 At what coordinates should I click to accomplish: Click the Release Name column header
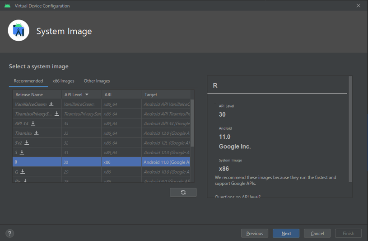37,95
